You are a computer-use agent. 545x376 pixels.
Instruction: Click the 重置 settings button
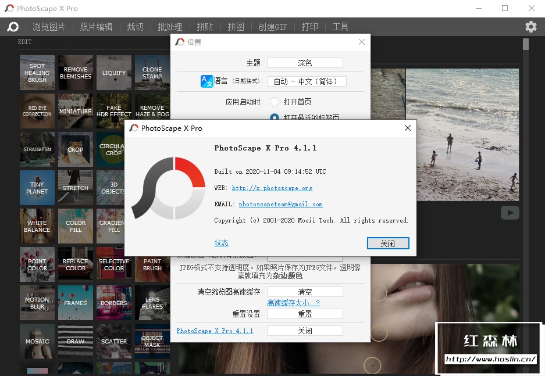click(305, 314)
